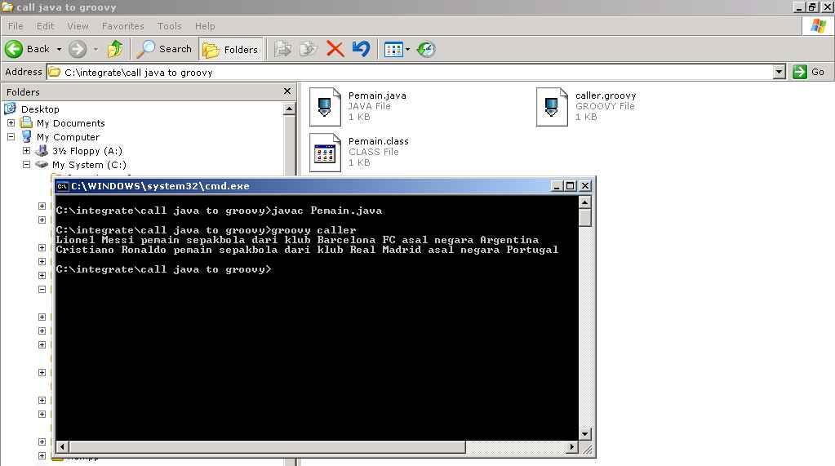Click the My Computer tree icon
Image resolution: width=835 pixels, height=466 pixels.
click(26, 136)
